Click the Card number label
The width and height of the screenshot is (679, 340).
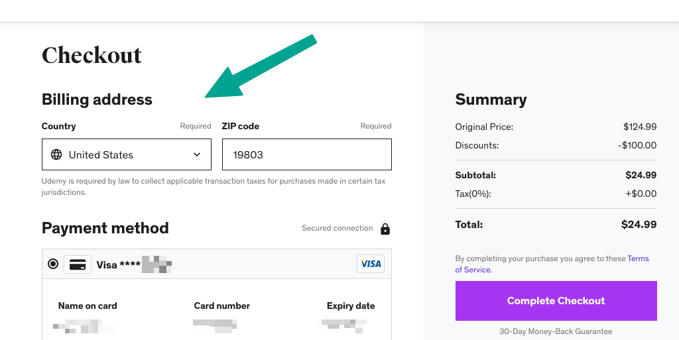[221, 306]
